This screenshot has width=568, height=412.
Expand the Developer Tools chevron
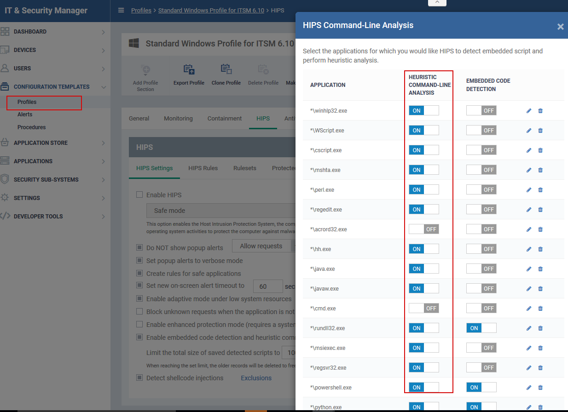point(103,217)
